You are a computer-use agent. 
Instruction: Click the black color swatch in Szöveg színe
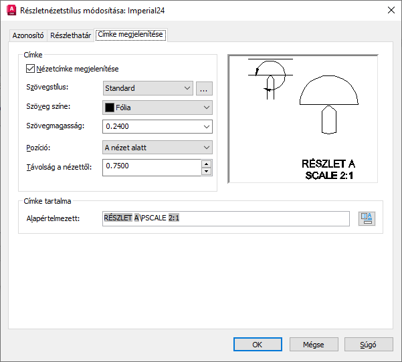110,108
